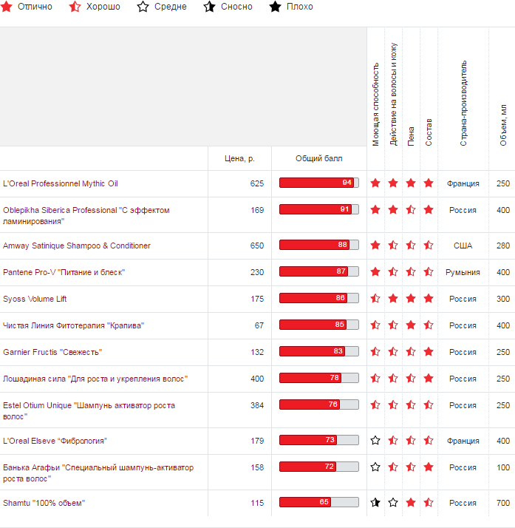Click the 'Объем, мл' column header
The width and height of the screenshot is (515, 528).
coord(503,125)
